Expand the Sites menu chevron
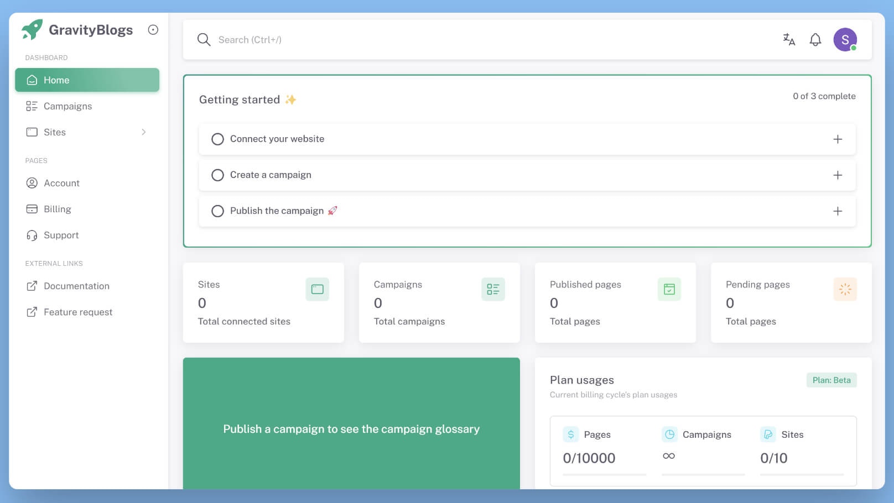This screenshot has width=894, height=503. [x=144, y=132]
